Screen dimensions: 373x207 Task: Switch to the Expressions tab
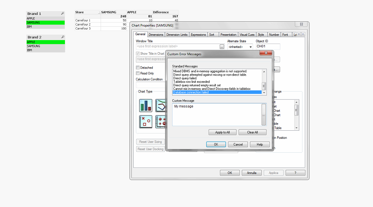pyautogui.click(x=198, y=34)
